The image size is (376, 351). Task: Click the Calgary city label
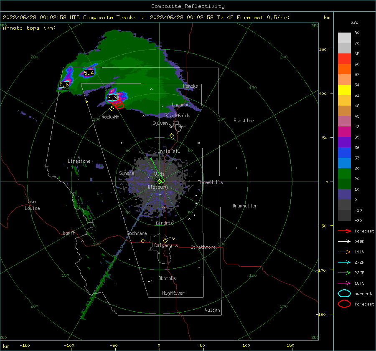(163, 245)
